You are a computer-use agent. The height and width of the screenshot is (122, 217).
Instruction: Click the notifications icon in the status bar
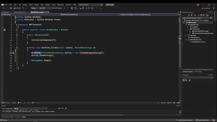point(214,120)
